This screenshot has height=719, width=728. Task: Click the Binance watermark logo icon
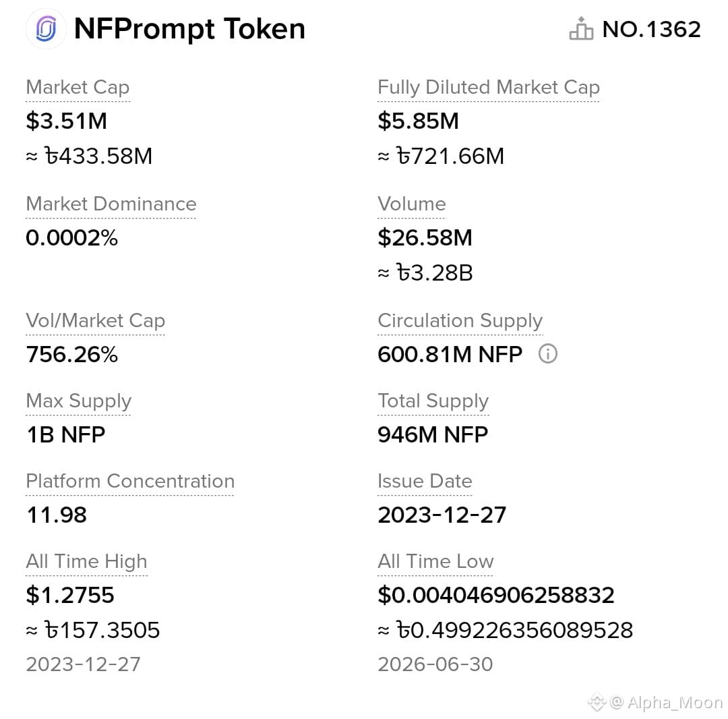(x=597, y=702)
